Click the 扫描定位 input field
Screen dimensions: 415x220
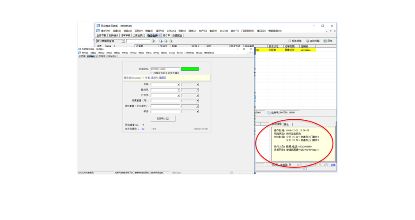click(165, 69)
